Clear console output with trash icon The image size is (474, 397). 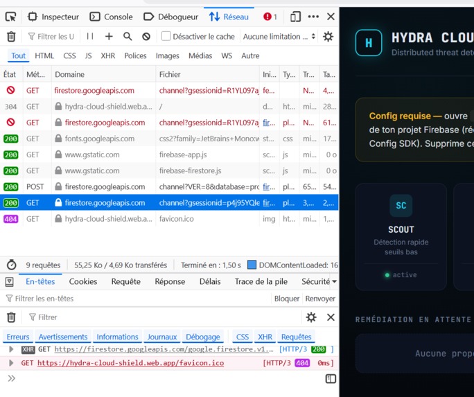[x=11, y=317]
